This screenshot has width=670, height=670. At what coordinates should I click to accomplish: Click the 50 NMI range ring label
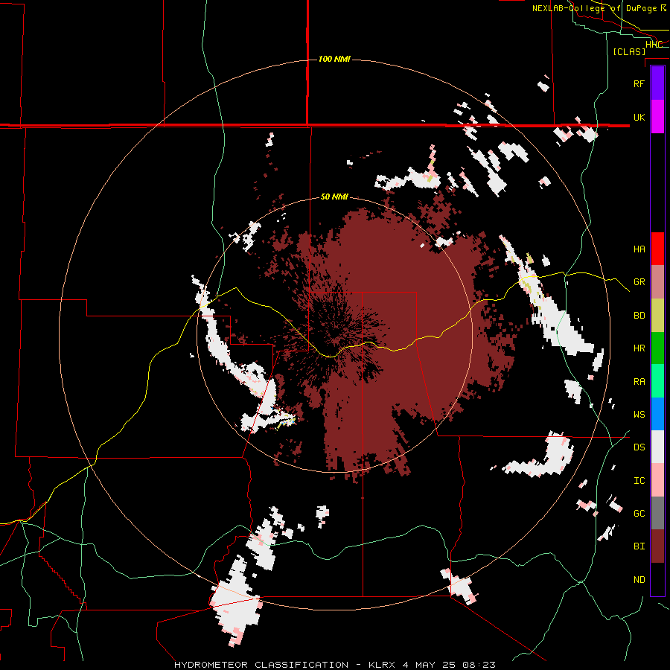tap(334, 197)
